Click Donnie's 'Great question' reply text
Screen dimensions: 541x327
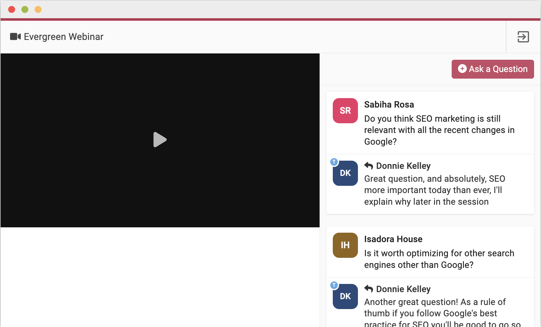click(x=434, y=190)
